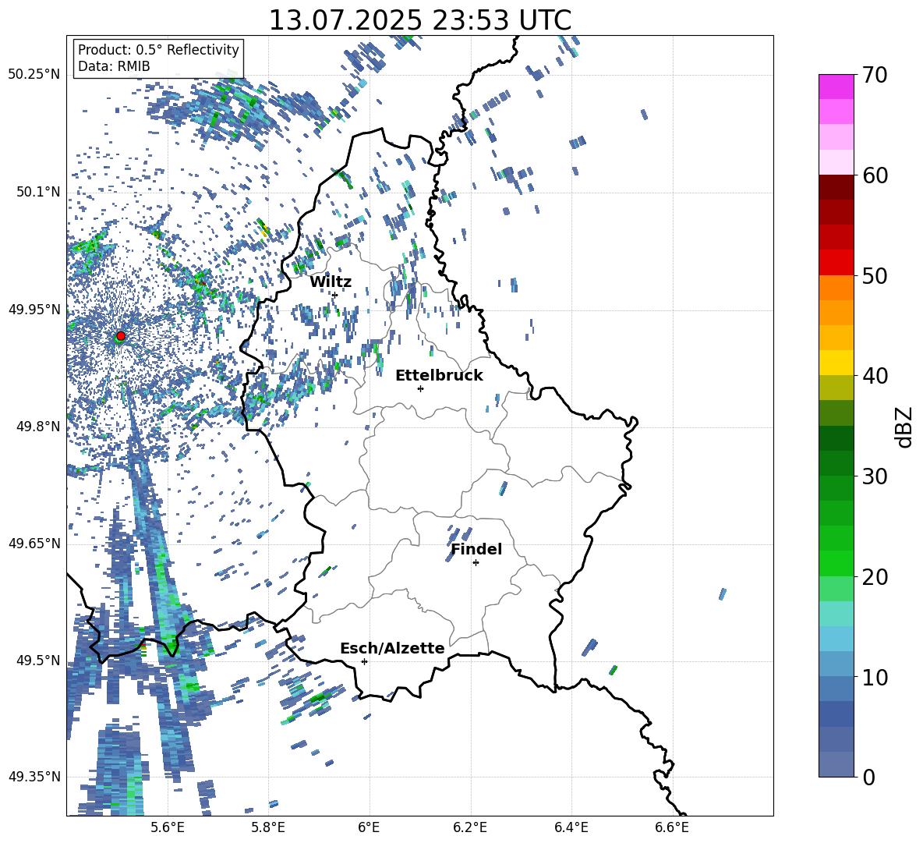Pick the light cyan colorbar band near 15
Viewport: 923px width, 843px height.
(836, 614)
